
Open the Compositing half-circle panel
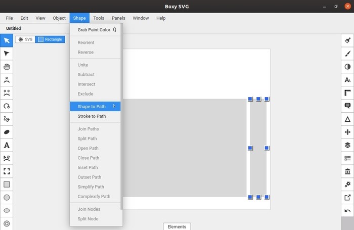347,67
